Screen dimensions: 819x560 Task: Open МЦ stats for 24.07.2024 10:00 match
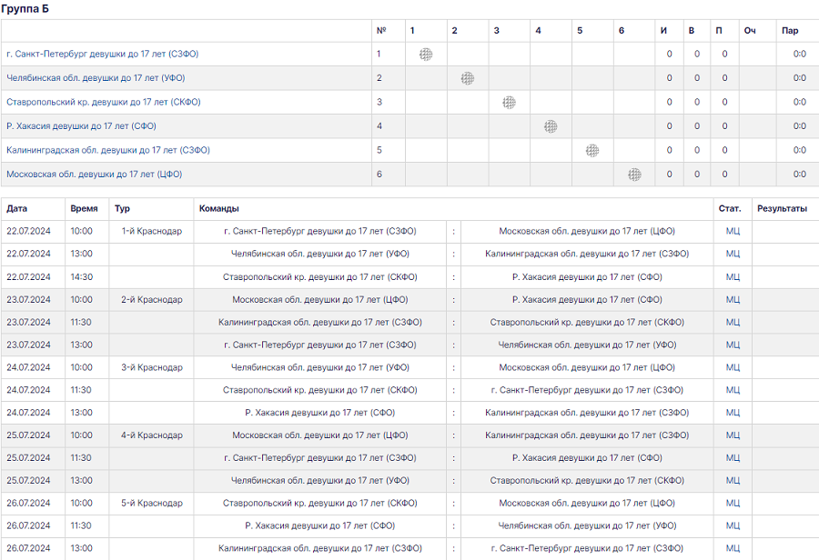(733, 367)
